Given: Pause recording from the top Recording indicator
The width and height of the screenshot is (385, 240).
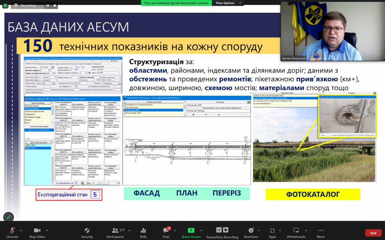Looking at the screenshot, I should pyautogui.click(x=47, y=5).
